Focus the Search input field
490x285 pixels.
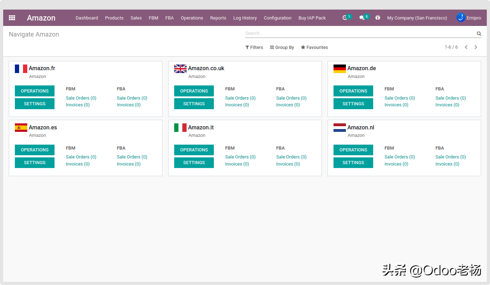point(359,33)
